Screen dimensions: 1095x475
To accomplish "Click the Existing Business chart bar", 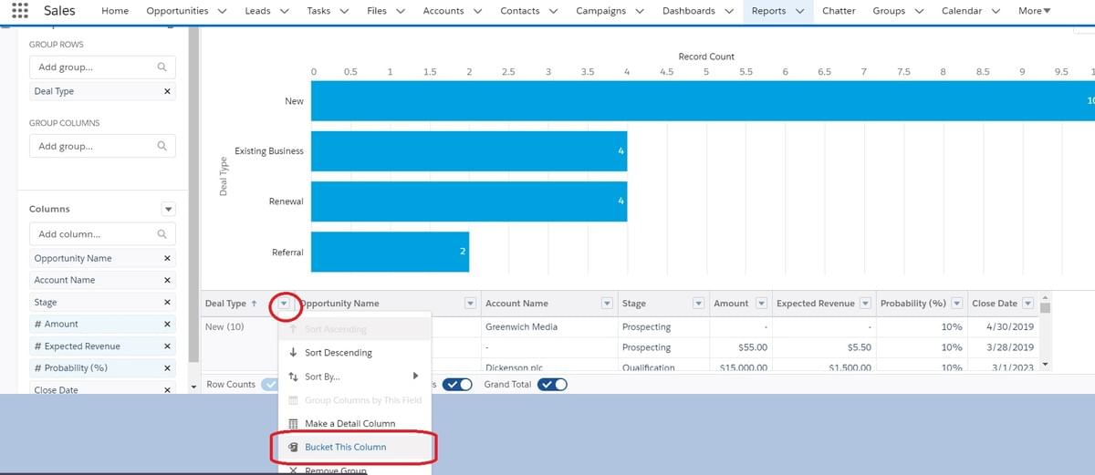I will (x=469, y=150).
